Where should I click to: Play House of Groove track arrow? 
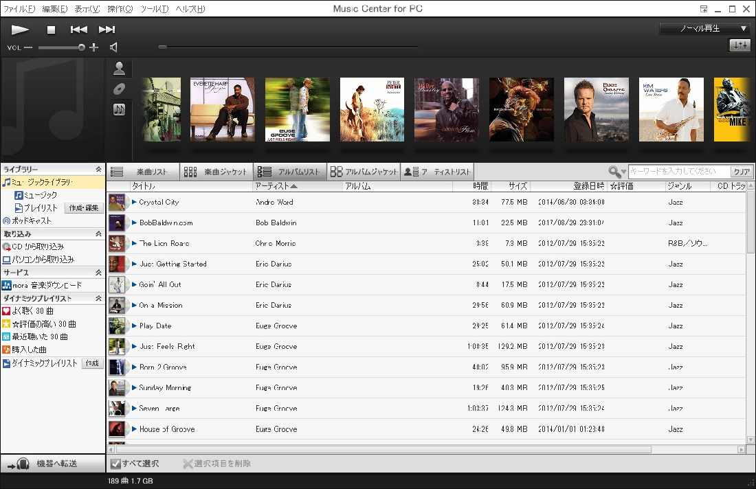[x=134, y=429]
